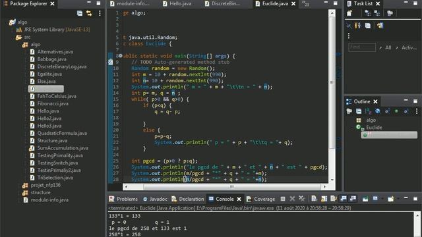Click the editor vertical scrollbar thumb

click(x=332, y=83)
